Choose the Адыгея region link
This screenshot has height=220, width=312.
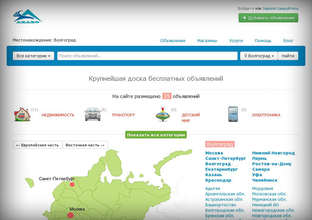tap(213, 189)
